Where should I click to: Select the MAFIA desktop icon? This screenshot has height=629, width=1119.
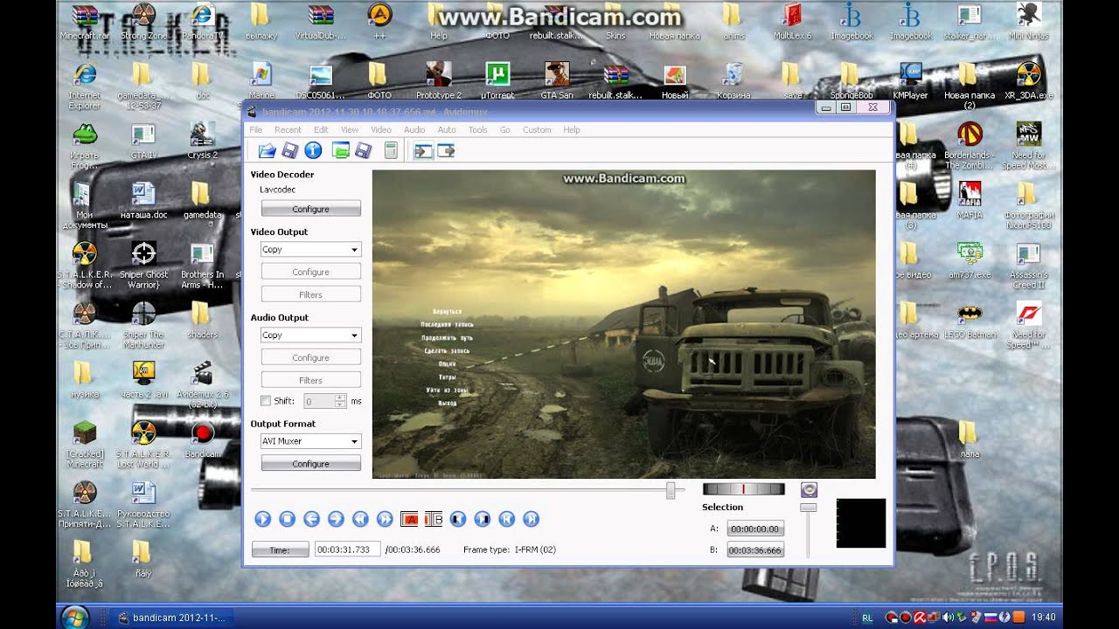970,199
